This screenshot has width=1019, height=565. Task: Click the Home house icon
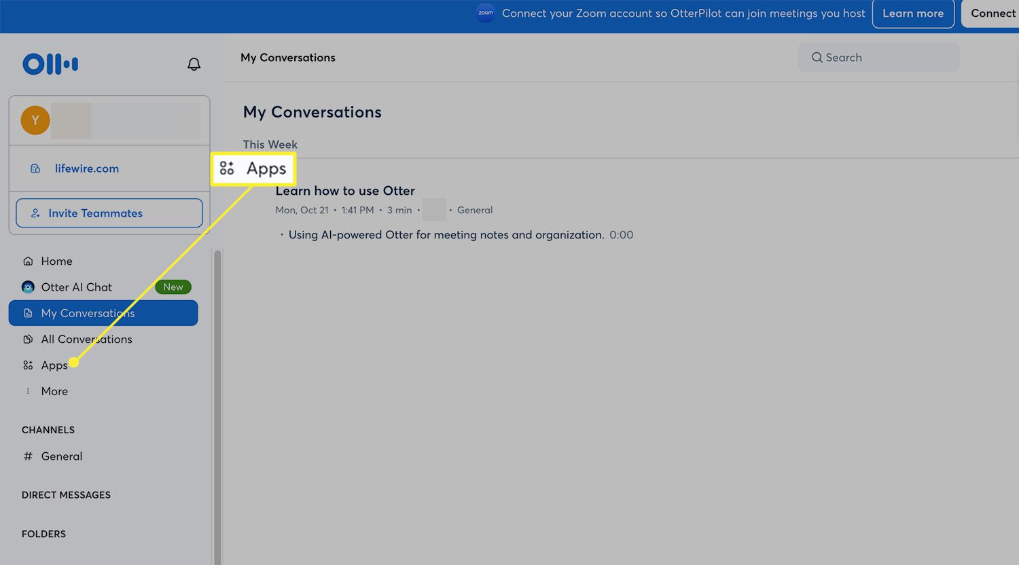click(x=28, y=261)
